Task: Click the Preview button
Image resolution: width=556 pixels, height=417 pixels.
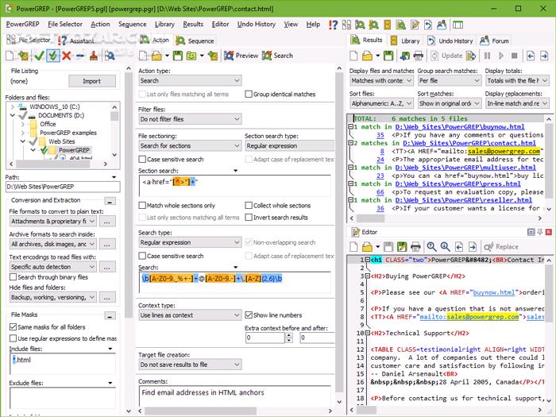Action: coord(241,56)
